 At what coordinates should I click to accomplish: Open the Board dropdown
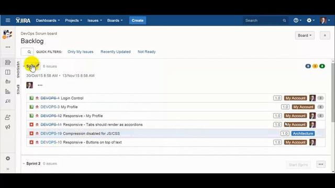[x=305, y=36]
